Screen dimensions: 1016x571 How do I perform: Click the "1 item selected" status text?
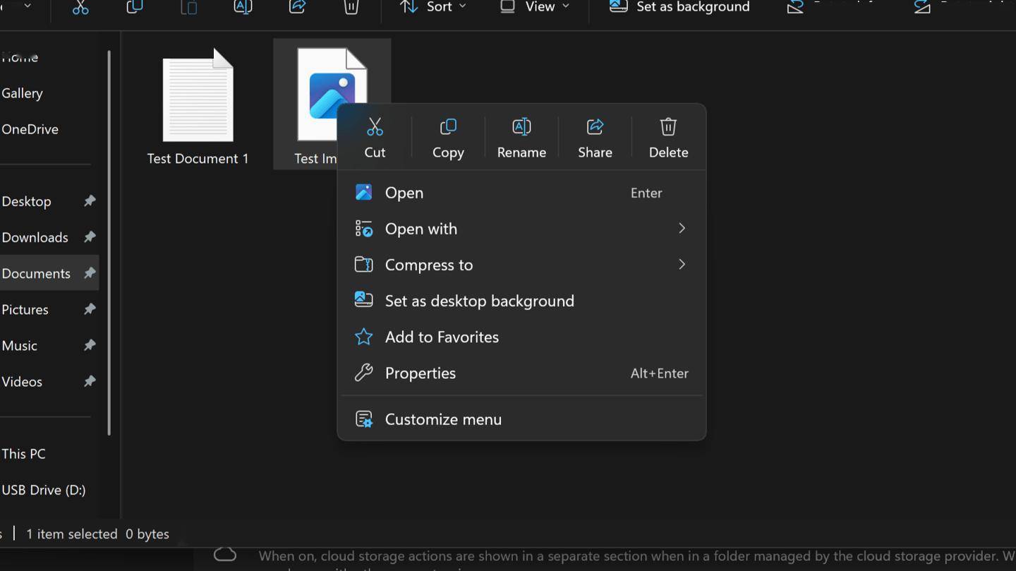tap(72, 534)
